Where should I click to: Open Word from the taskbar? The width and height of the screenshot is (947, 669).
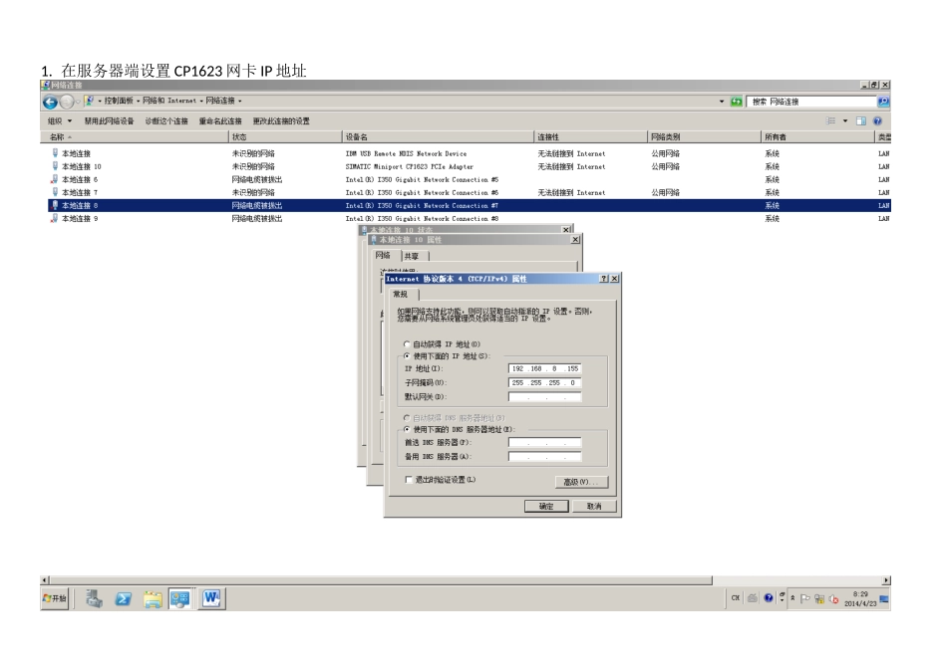pos(211,598)
